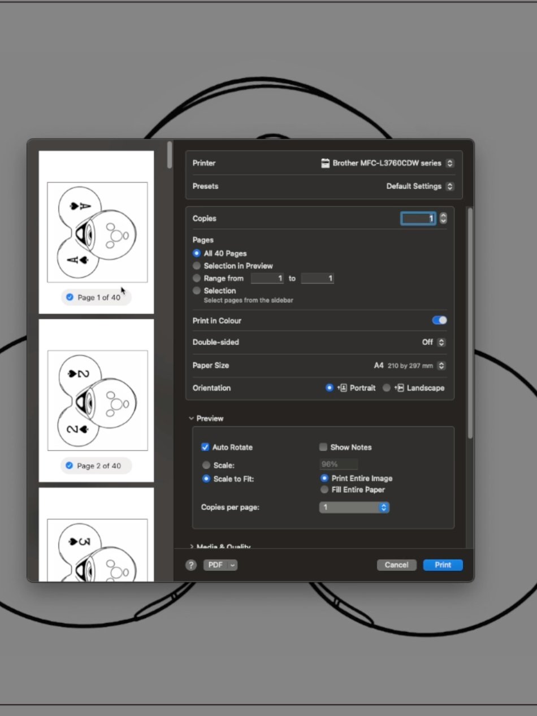Toggle the blue checkmark on Page 1 of 40
The image size is (537, 716).
[x=70, y=297]
